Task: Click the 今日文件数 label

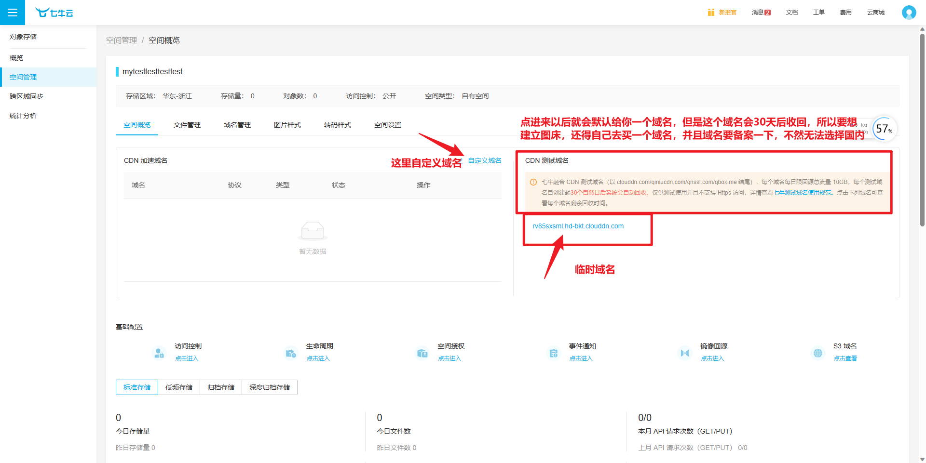Action: click(394, 431)
